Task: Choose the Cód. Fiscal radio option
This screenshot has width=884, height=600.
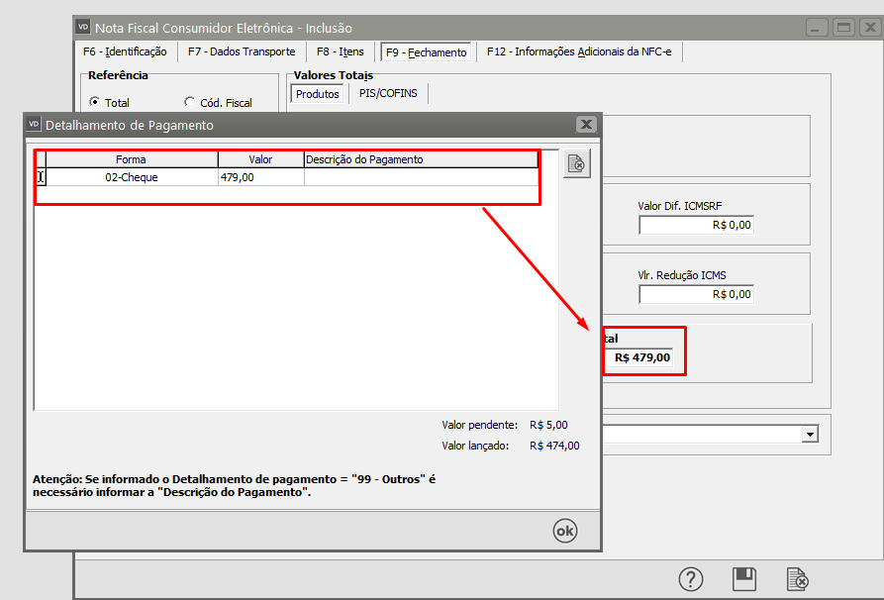Action: [190, 102]
